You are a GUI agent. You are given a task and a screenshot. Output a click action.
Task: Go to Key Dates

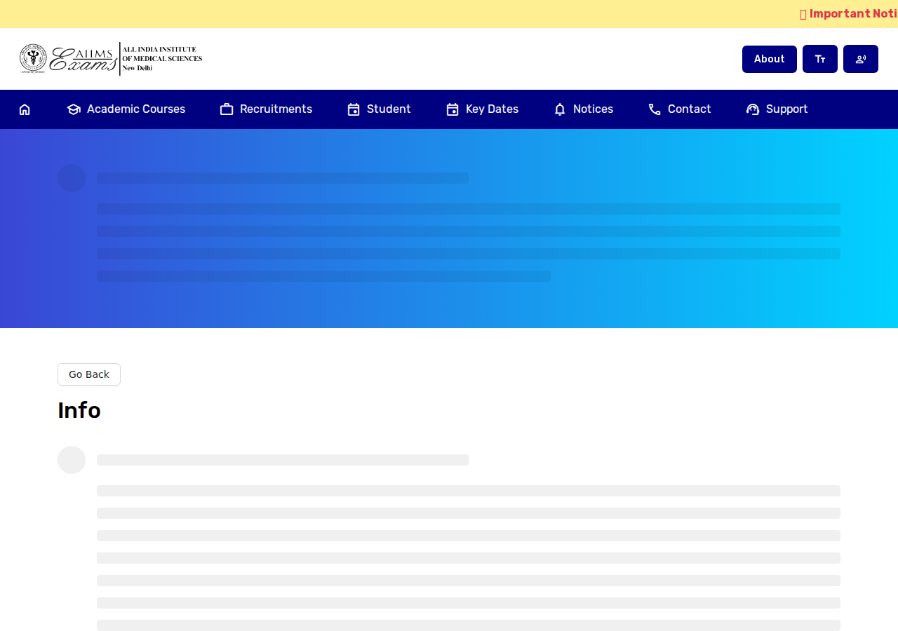[x=483, y=109]
